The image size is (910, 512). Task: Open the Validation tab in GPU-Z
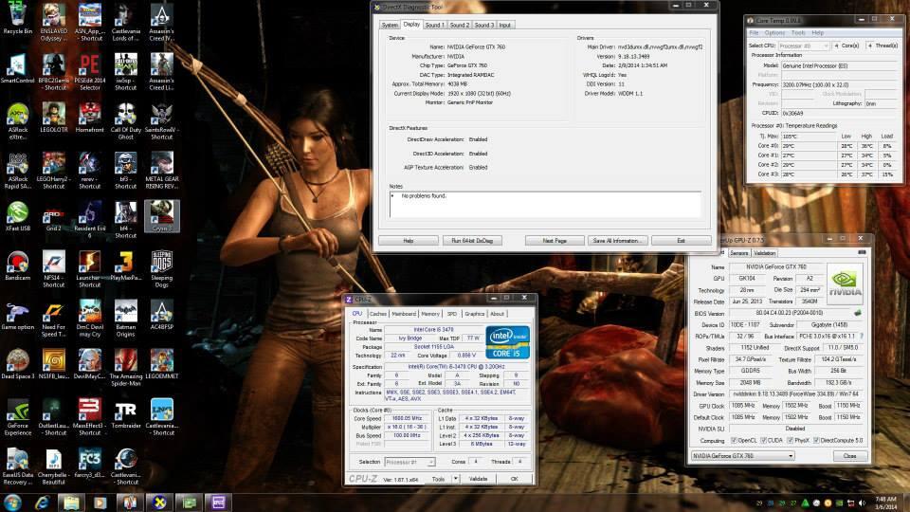click(x=764, y=253)
